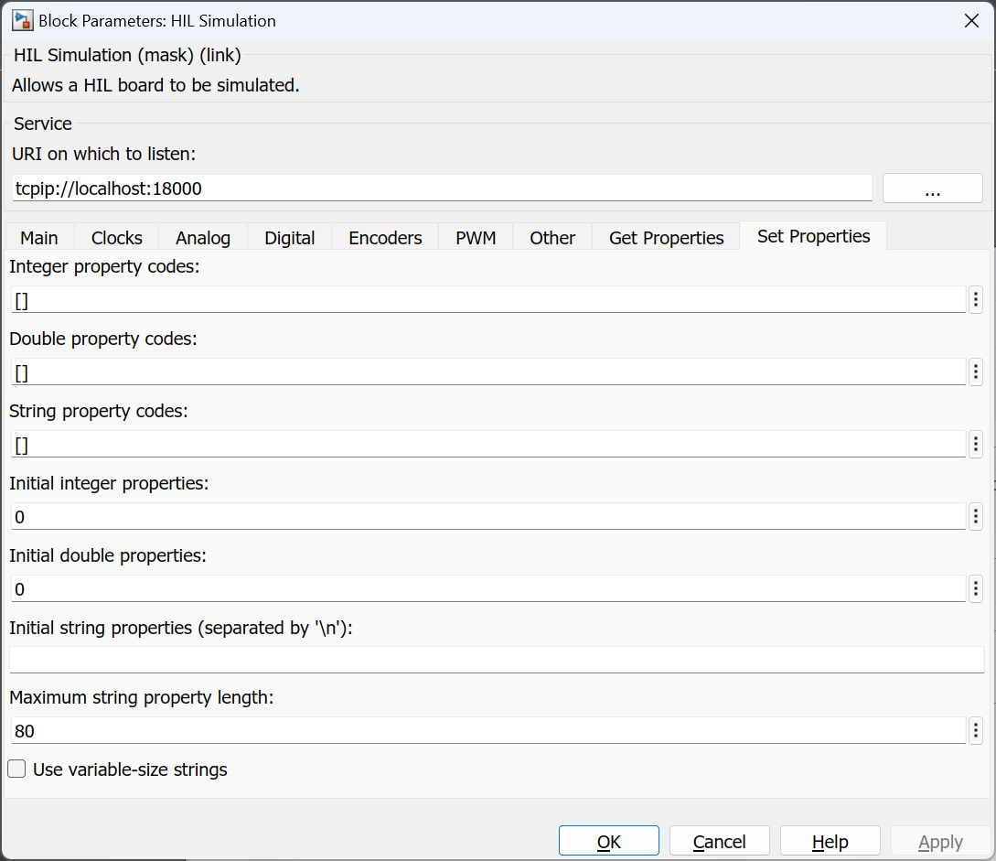Enable Use variable-size strings checkbox
The image size is (996, 861).
[x=17, y=770]
